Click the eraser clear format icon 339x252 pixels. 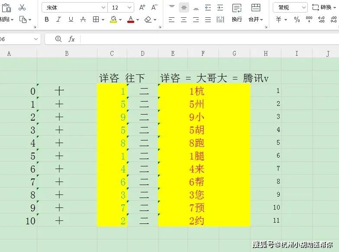coord(148,19)
